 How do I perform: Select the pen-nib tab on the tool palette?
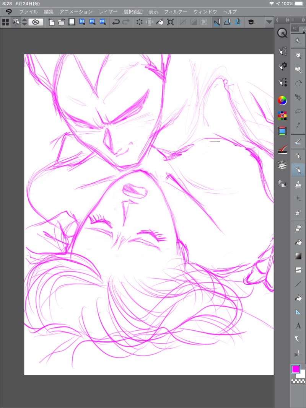[303, 30]
